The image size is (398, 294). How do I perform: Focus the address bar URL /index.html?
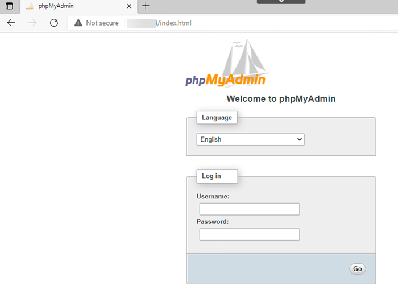pyautogui.click(x=174, y=23)
